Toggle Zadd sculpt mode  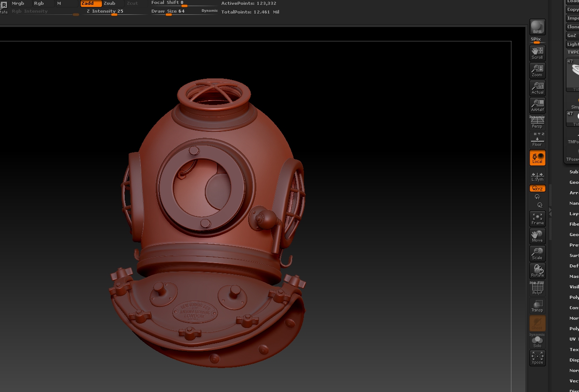coord(91,3)
